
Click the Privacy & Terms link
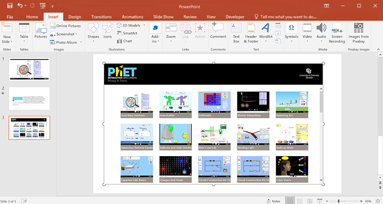117,81
